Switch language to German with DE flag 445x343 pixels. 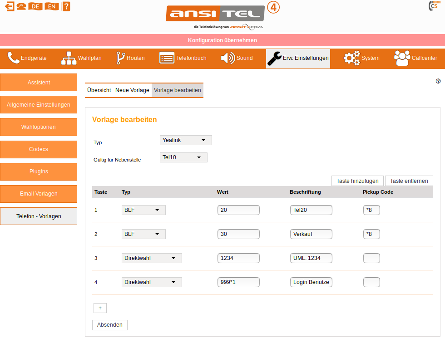click(x=35, y=6)
